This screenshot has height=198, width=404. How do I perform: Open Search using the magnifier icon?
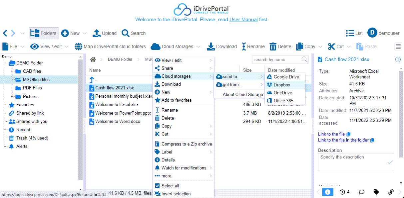(x=125, y=33)
